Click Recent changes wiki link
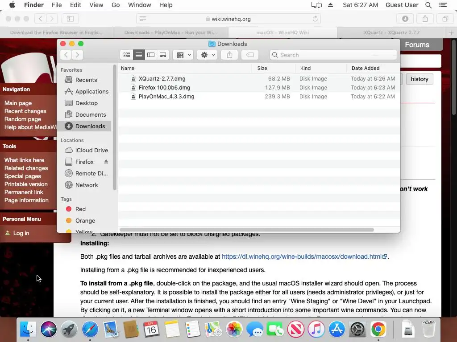The width and height of the screenshot is (457, 342). pyautogui.click(x=25, y=111)
